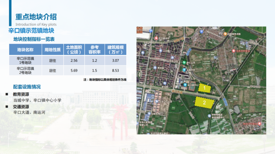
Task: Select the 泰裕园 residential marker icon
Action: click(155, 68)
